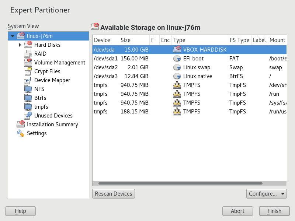Click the horizontal scrollbar of device table
The width and height of the screenshot is (295, 221).
coord(181,183)
